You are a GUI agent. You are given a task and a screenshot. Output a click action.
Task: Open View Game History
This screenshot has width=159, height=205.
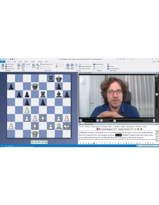(113, 68)
